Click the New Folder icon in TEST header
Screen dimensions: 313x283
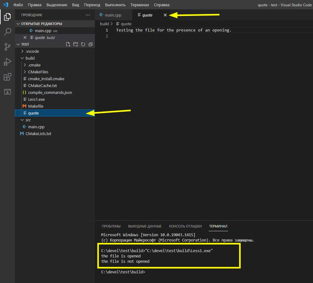pyautogui.click(x=76, y=44)
